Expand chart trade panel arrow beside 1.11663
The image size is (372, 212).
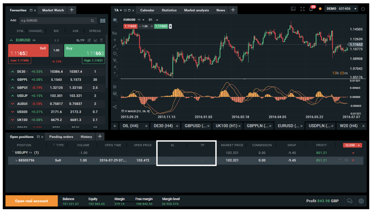click(170, 26)
